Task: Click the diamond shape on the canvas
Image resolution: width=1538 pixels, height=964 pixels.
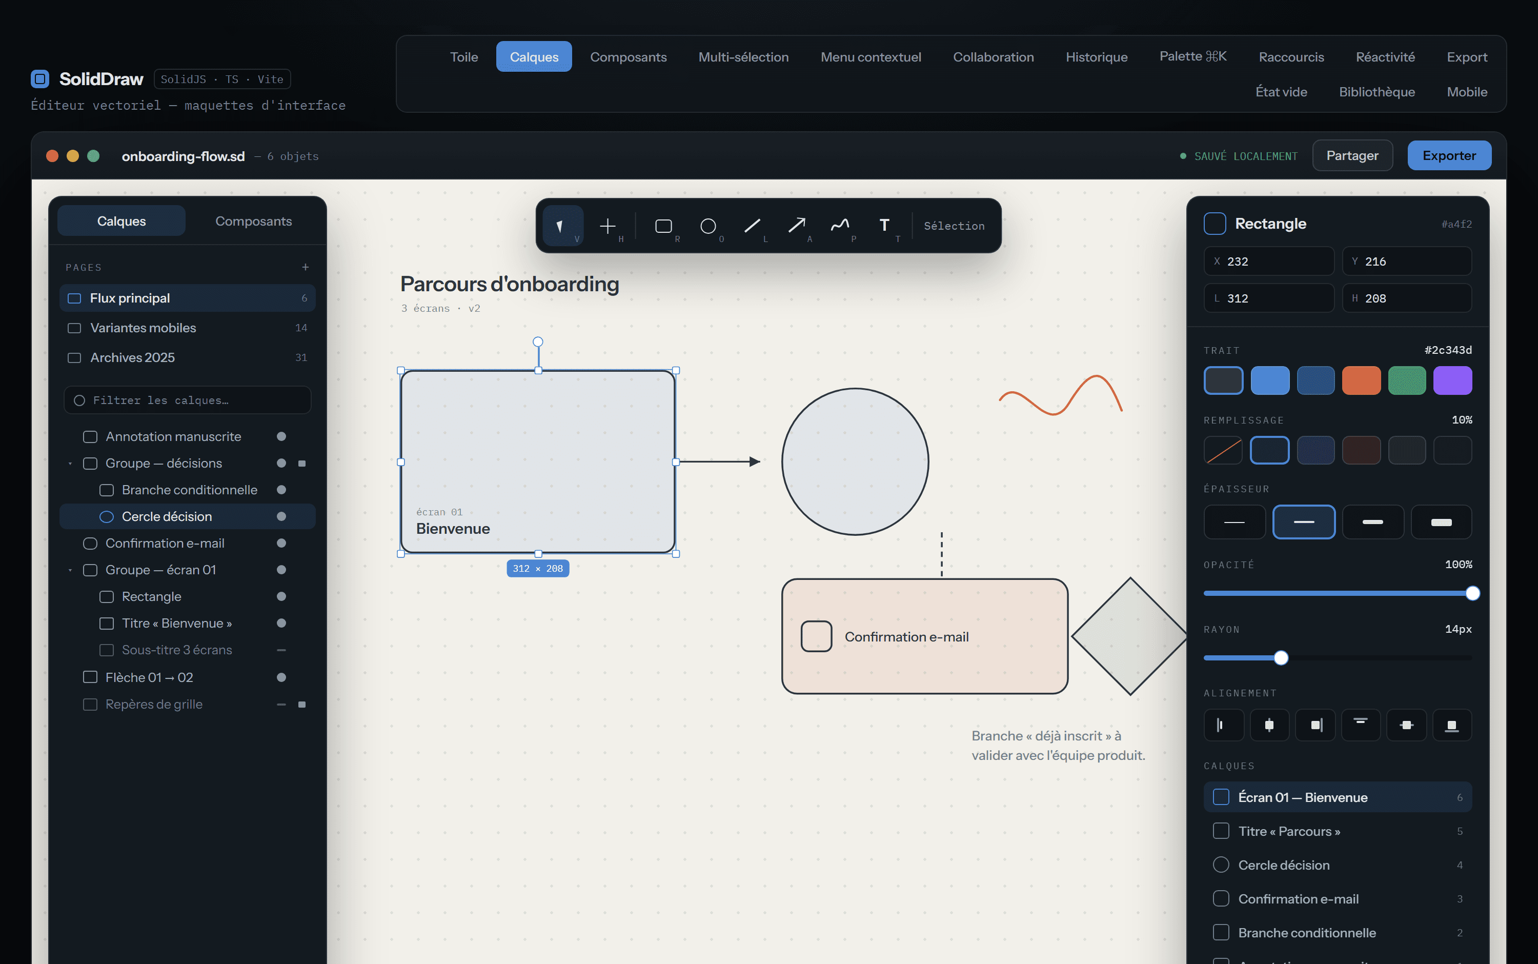Action: click(x=1130, y=636)
